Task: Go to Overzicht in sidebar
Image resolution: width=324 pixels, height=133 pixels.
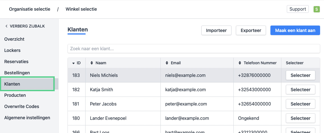Action: click(14, 39)
